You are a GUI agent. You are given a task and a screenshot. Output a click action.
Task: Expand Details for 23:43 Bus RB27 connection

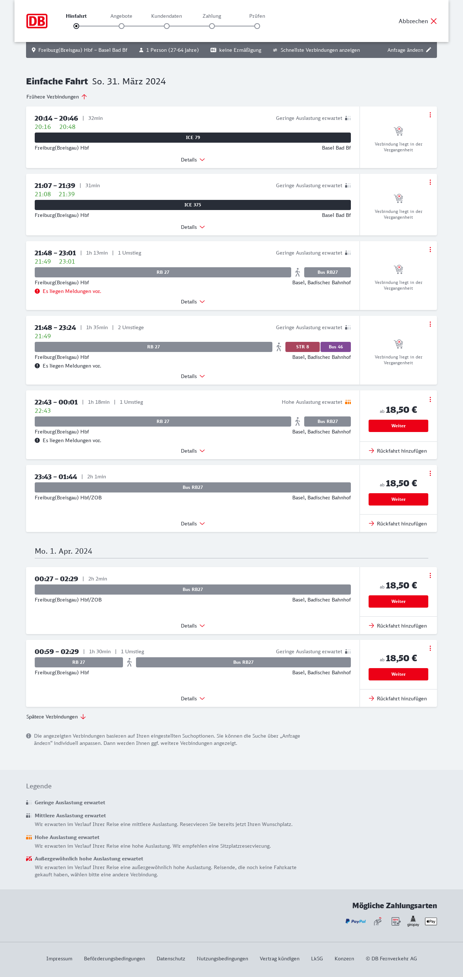[x=192, y=524]
